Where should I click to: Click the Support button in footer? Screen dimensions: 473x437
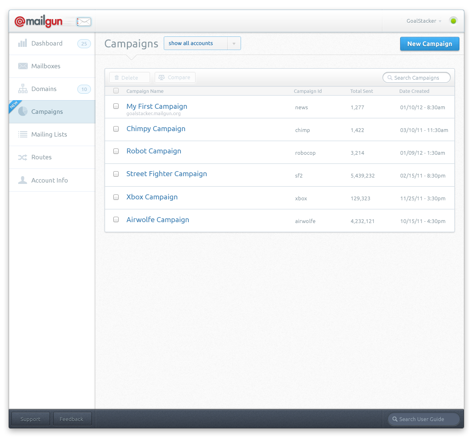click(30, 419)
